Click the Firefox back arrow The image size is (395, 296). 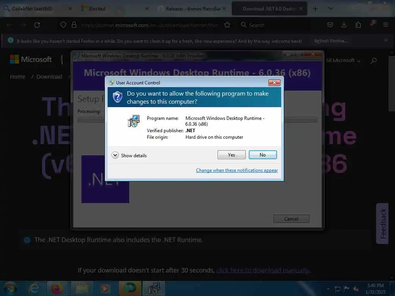pos(10,25)
